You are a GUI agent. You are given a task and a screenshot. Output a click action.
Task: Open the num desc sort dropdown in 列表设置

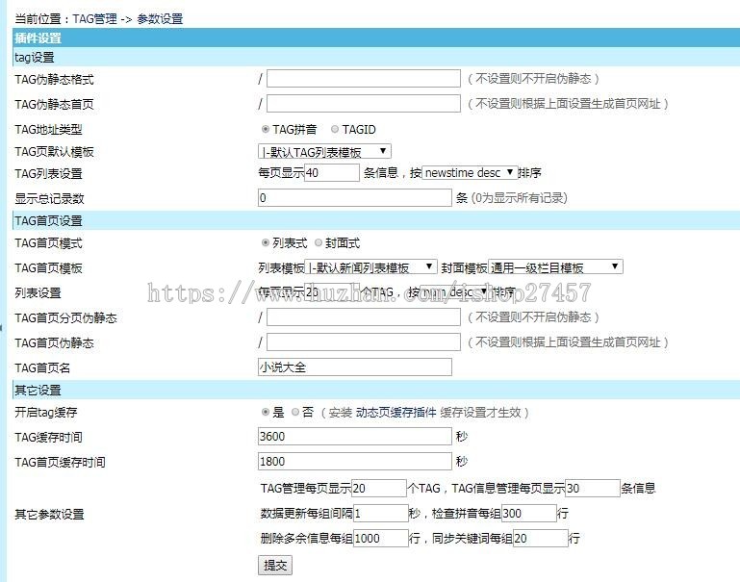click(x=455, y=292)
